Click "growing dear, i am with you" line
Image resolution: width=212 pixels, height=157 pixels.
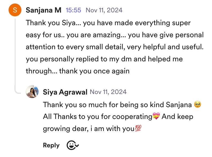(x=88, y=129)
